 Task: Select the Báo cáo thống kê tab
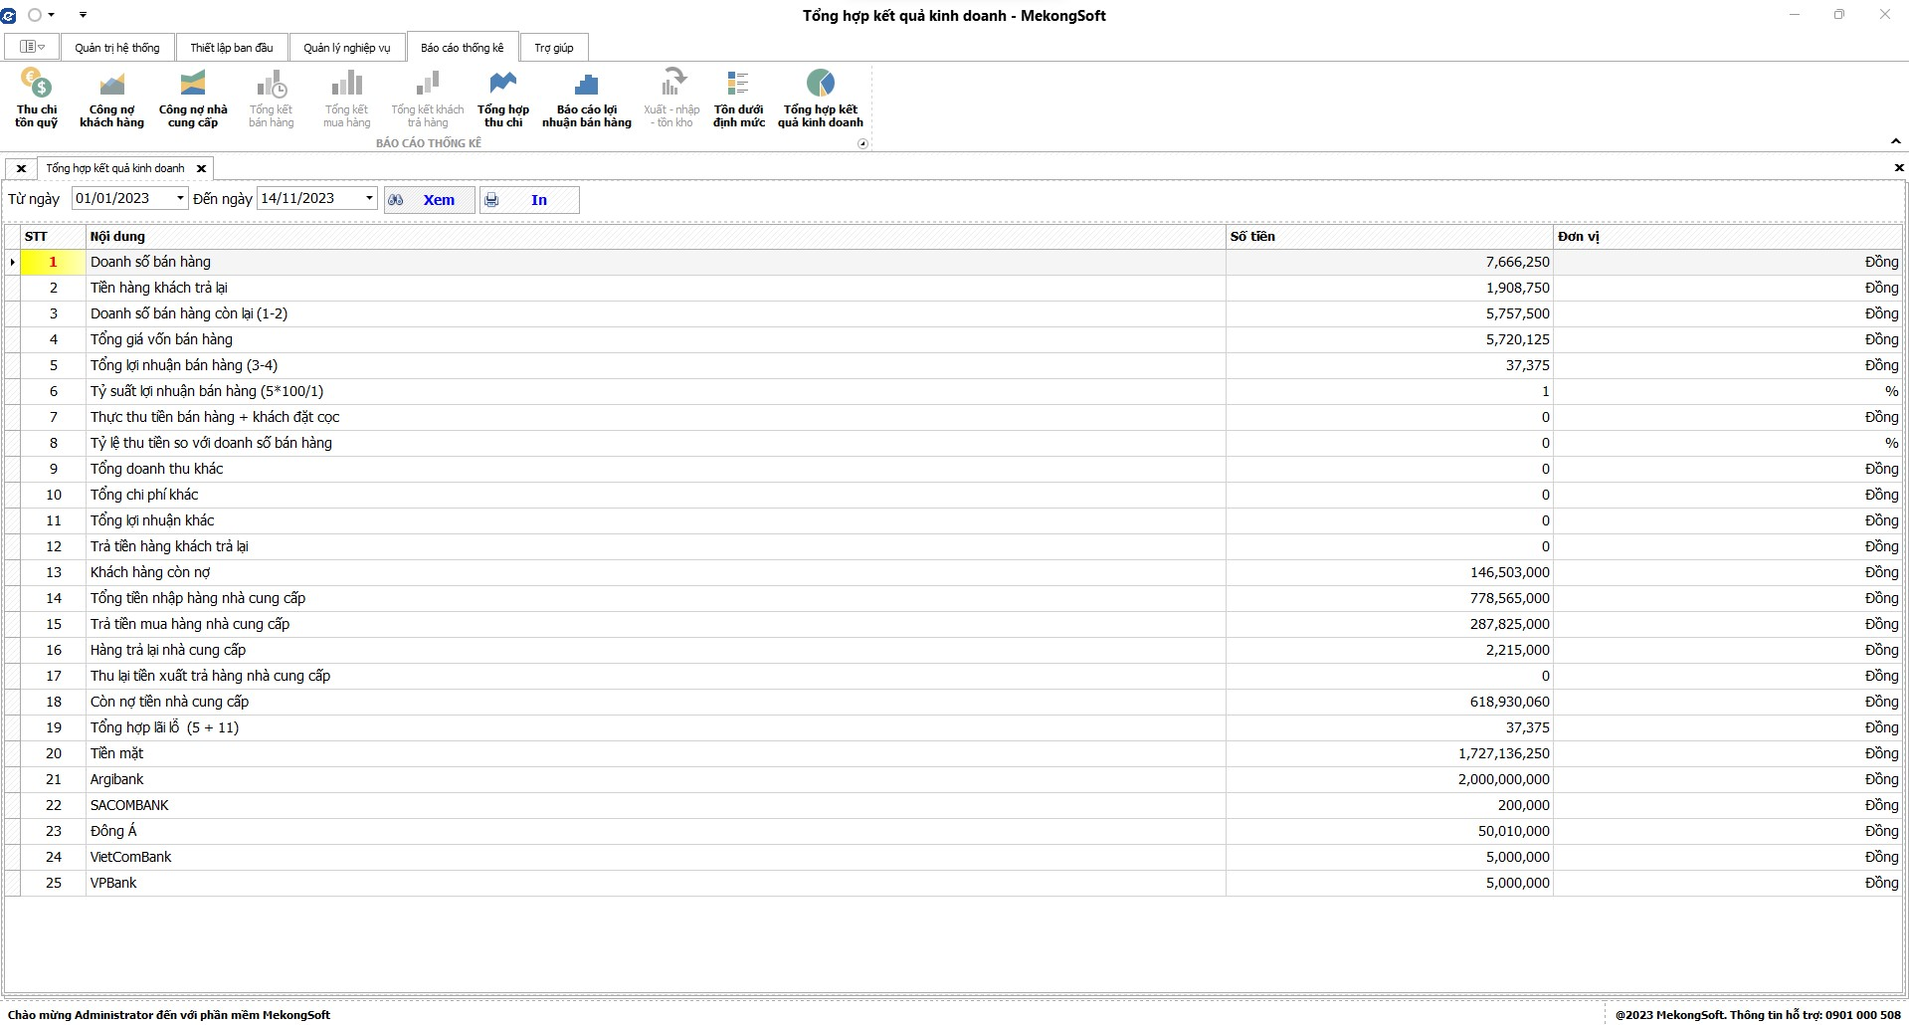463,47
